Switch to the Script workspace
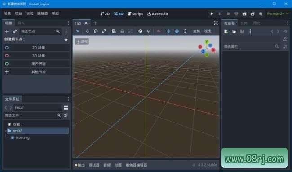The height and width of the screenshot is (172, 292). (x=135, y=14)
